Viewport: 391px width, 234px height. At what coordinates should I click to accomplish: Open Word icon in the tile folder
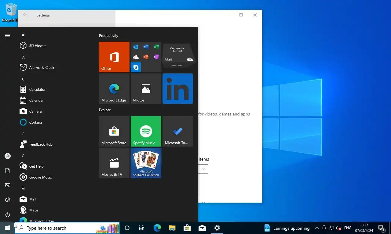pos(146,47)
